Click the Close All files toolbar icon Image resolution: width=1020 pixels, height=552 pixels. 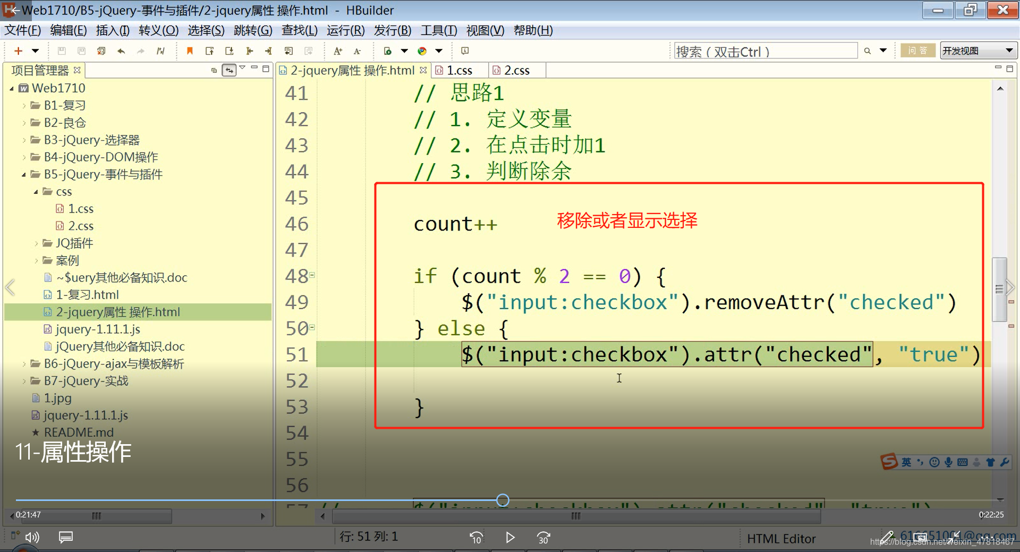click(101, 51)
